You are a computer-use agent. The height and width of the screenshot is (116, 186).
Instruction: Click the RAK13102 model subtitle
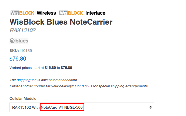coord(22,30)
